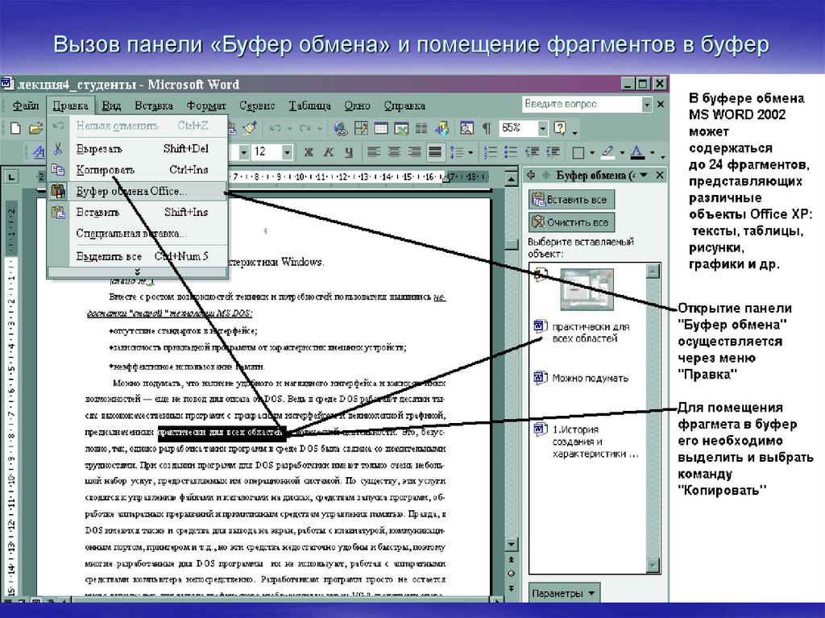Viewport: 825px width, 618px height.
Task: Click the Redo arrow icon
Action: pos(305,128)
